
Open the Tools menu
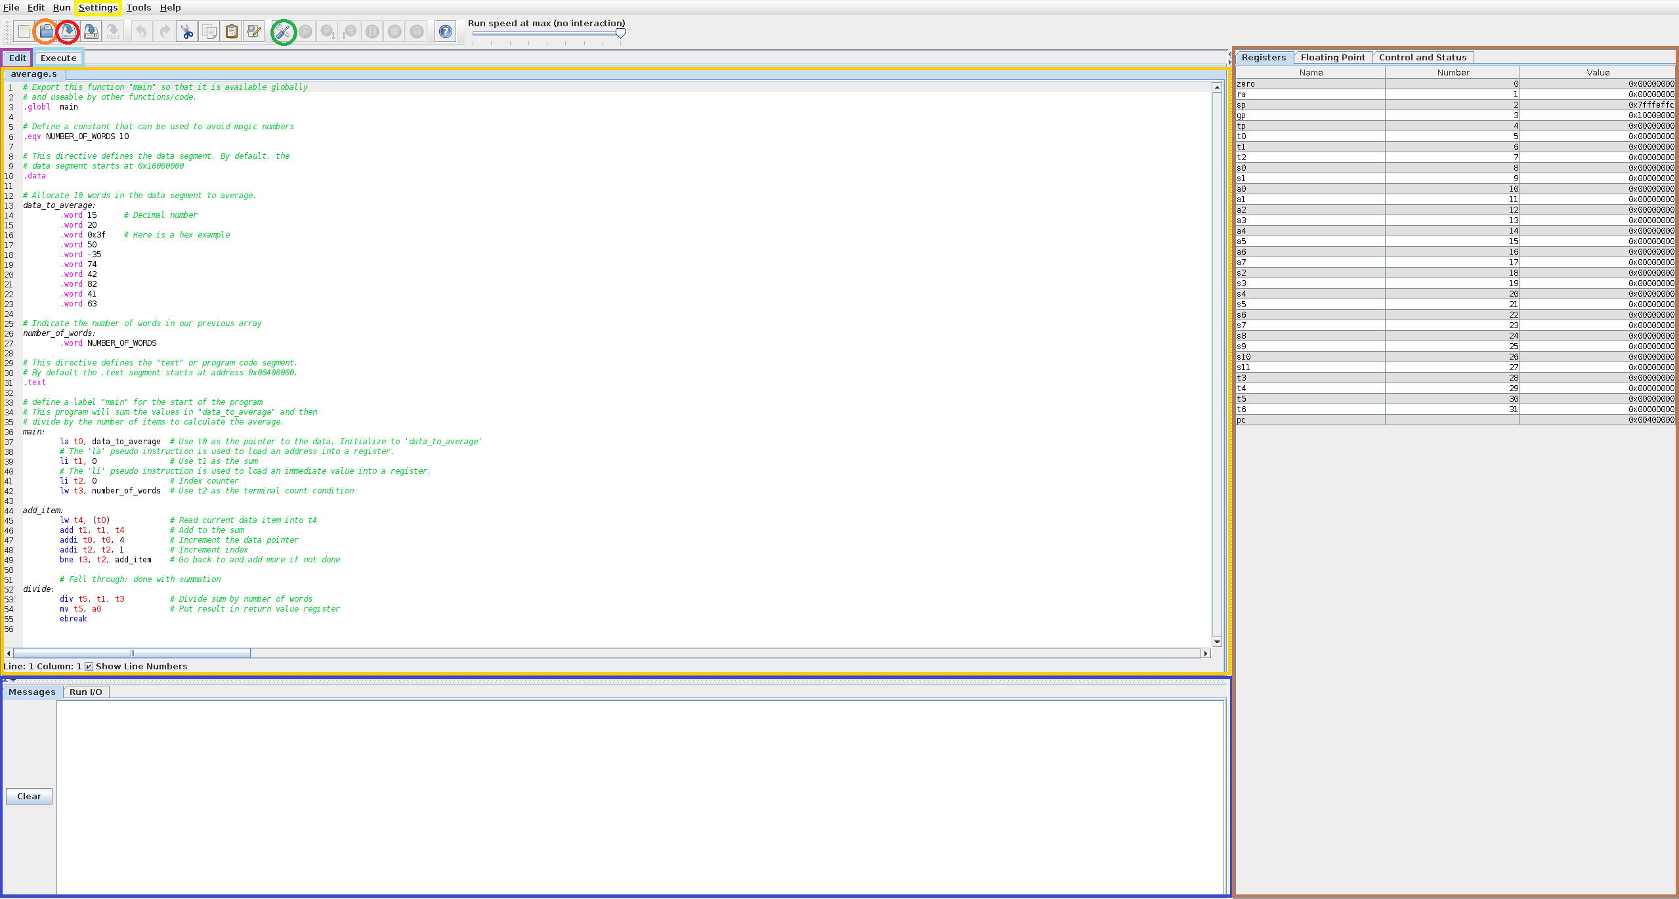(x=138, y=7)
